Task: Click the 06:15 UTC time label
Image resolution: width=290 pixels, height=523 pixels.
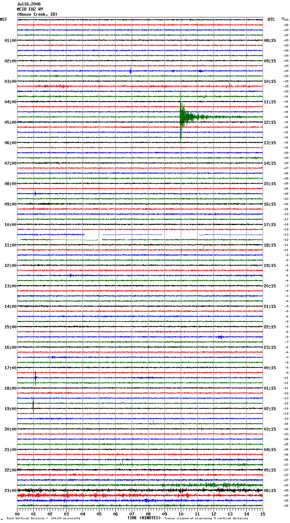Action: (x=270, y=491)
